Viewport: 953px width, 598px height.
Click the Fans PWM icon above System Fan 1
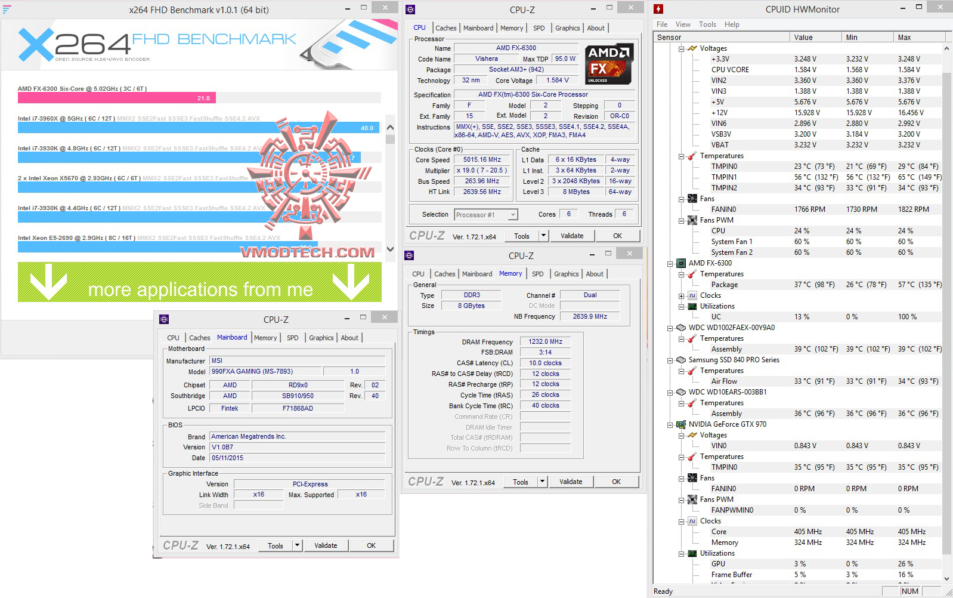692,220
